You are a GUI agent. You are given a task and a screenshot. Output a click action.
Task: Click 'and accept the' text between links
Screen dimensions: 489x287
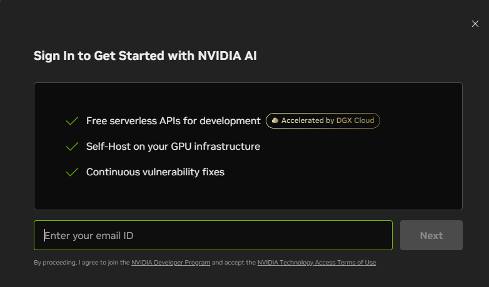pyautogui.click(x=234, y=263)
